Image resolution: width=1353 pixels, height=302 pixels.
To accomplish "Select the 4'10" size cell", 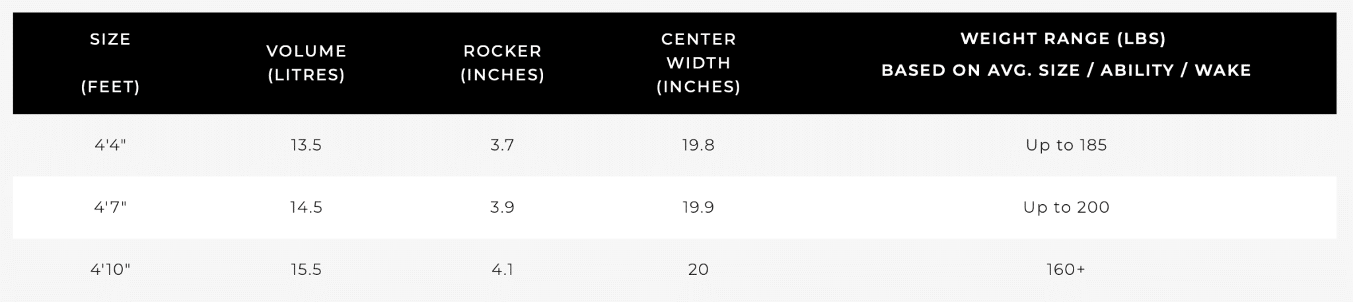I will pyautogui.click(x=110, y=269).
